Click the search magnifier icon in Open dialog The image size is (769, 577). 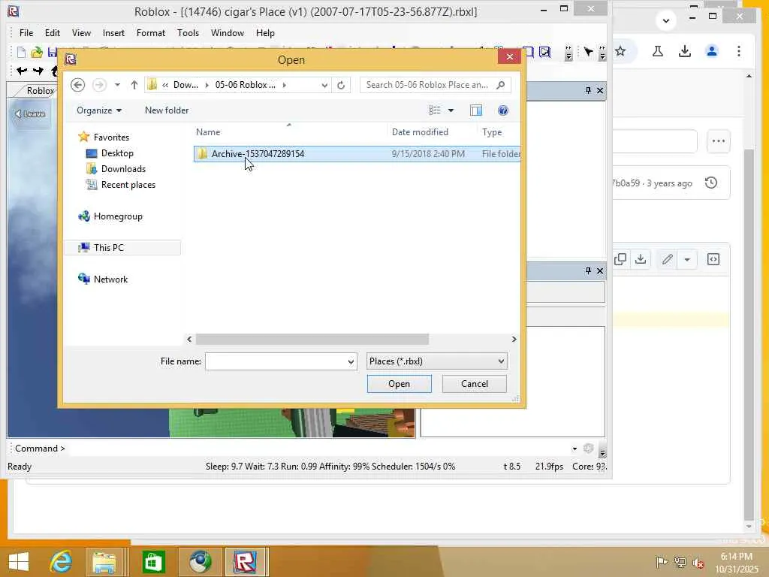point(500,85)
